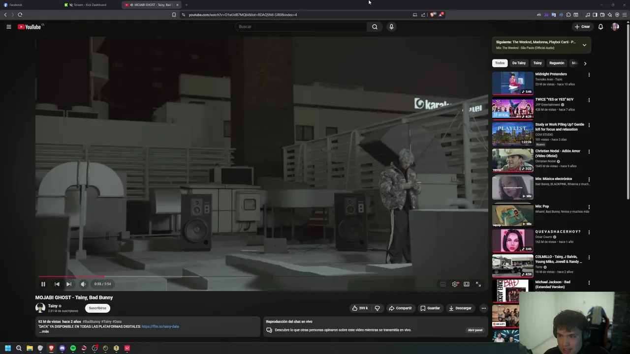Open Mix: Pop thumbnail

(x=512, y=215)
